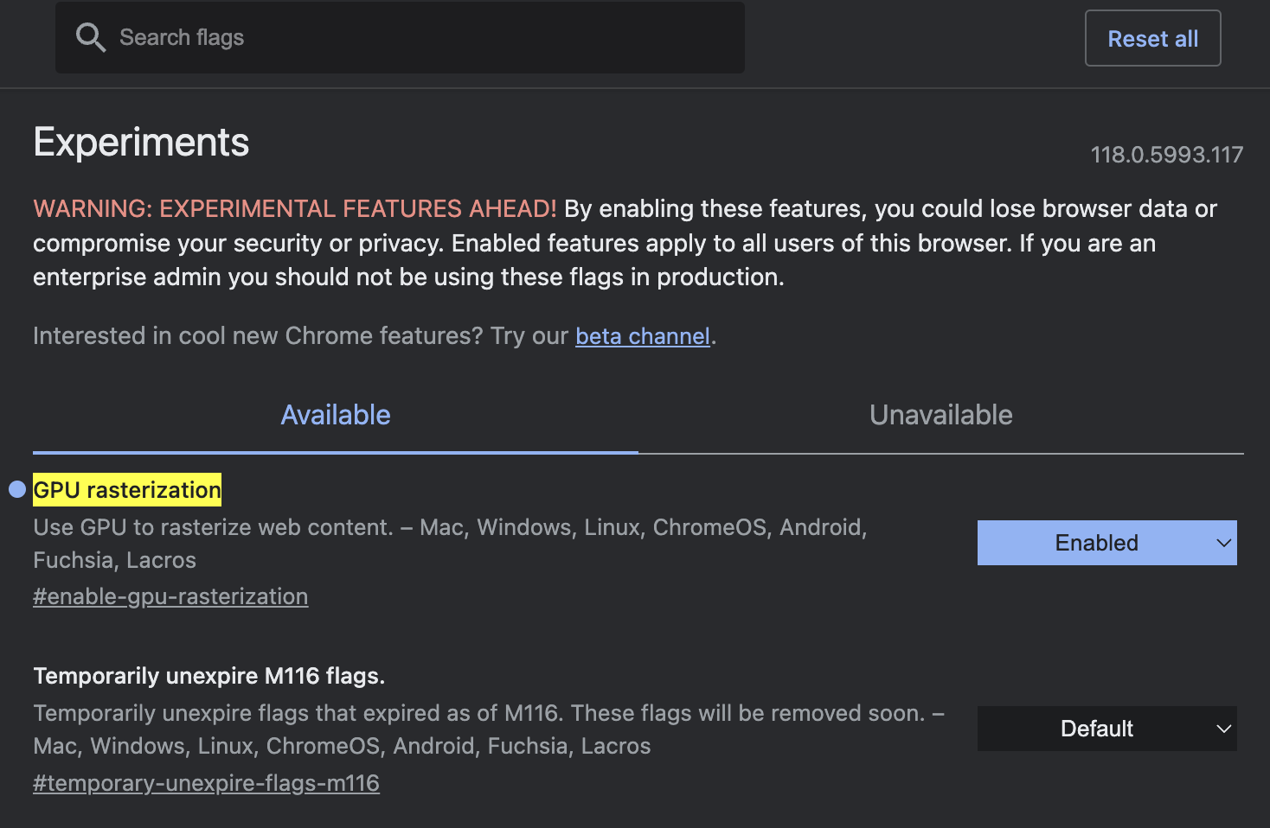The width and height of the screenshot is (1270, 828).
Task: Open the Enabled dropdown chevron
Action: tap(1222, 543)
